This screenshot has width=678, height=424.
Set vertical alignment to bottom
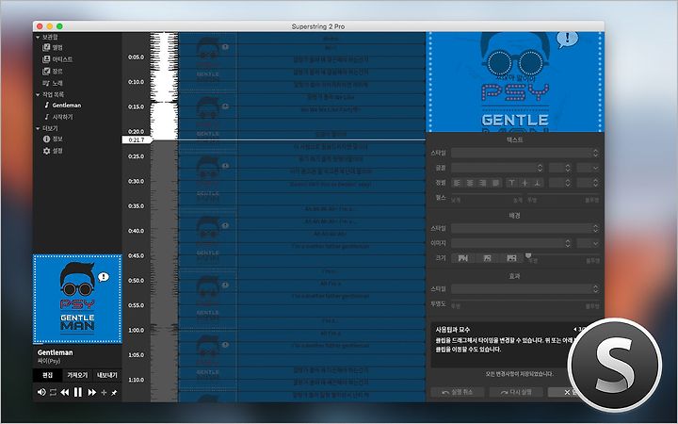pyautogui.click(x=538, y=183)
